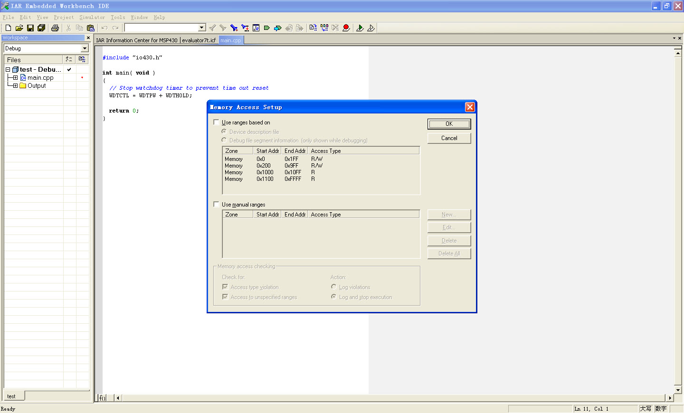Image resolution: width=684 pixels, height=413 pixels.
Task: Print the current document
Action: click(55, 28)
